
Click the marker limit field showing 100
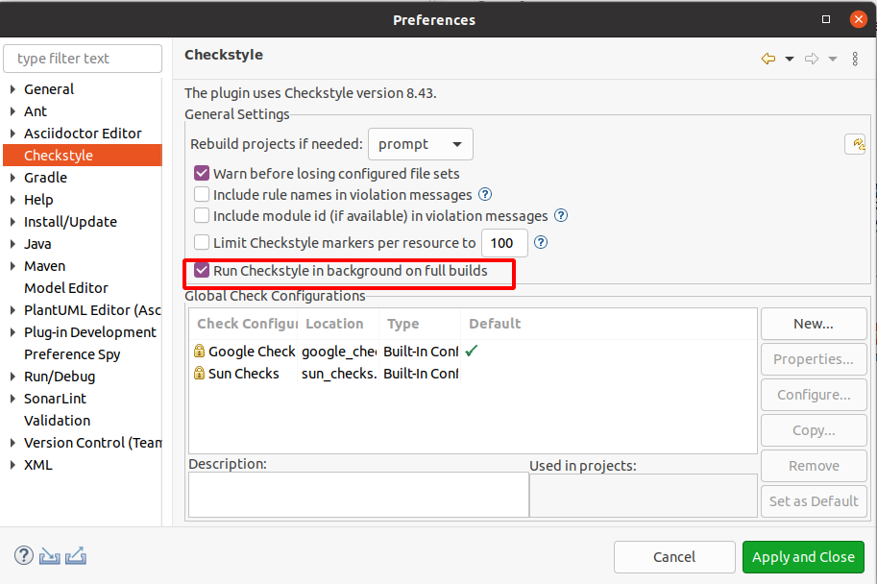coord(504,243)
